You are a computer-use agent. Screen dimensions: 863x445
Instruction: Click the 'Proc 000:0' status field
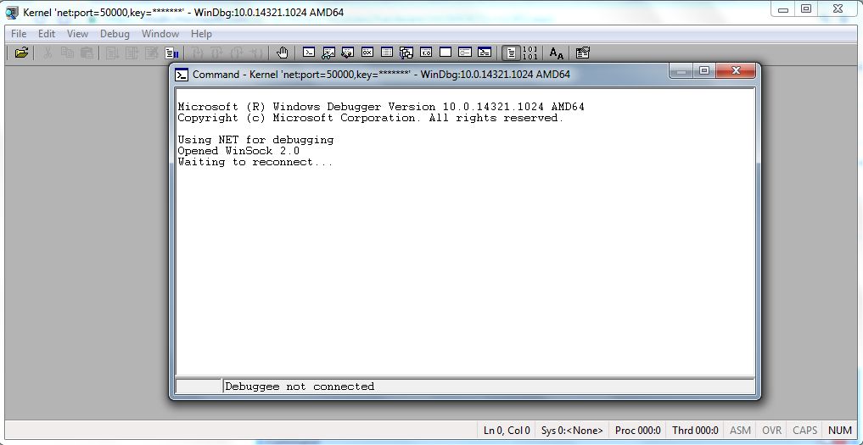[x=638, y=430]
